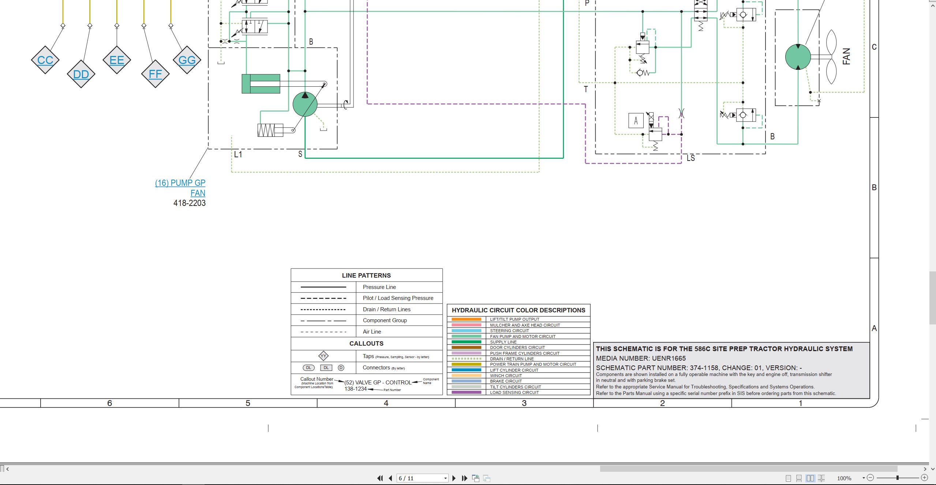
Task: Click the 'Drain / Return Lines' pattern label
Action: point(386,309)
